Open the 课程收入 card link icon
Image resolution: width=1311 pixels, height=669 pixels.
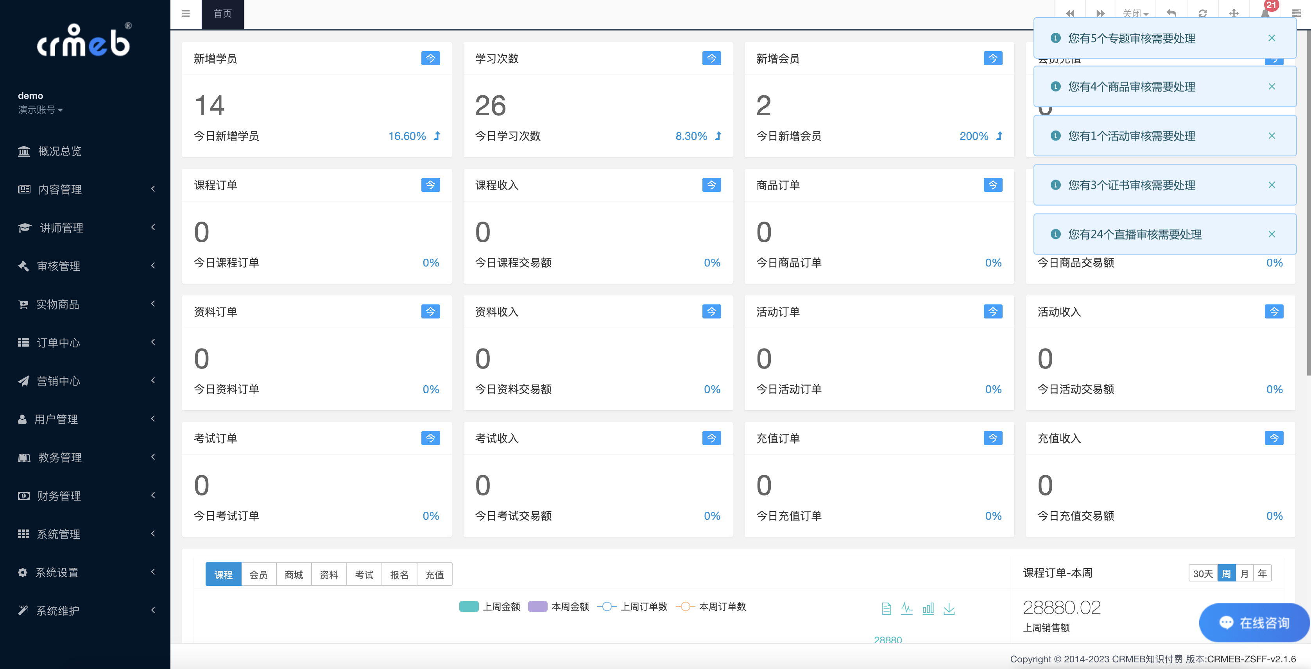(x=711, y=185)
